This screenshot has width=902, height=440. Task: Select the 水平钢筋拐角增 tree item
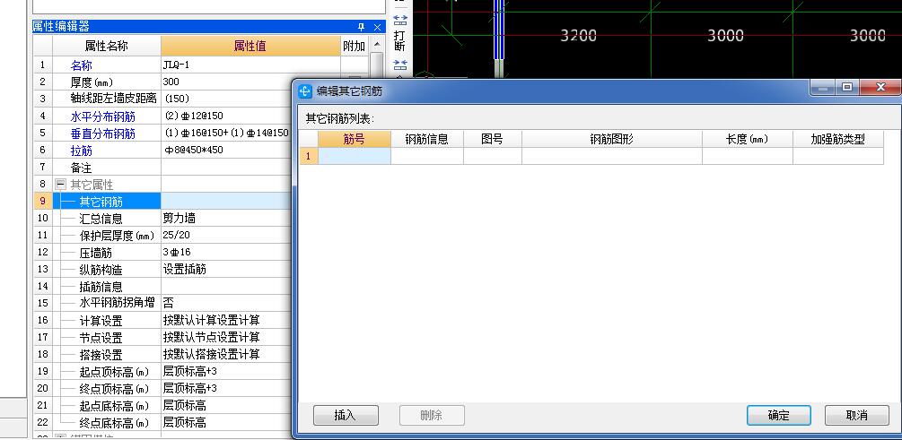tap(117, 303)
